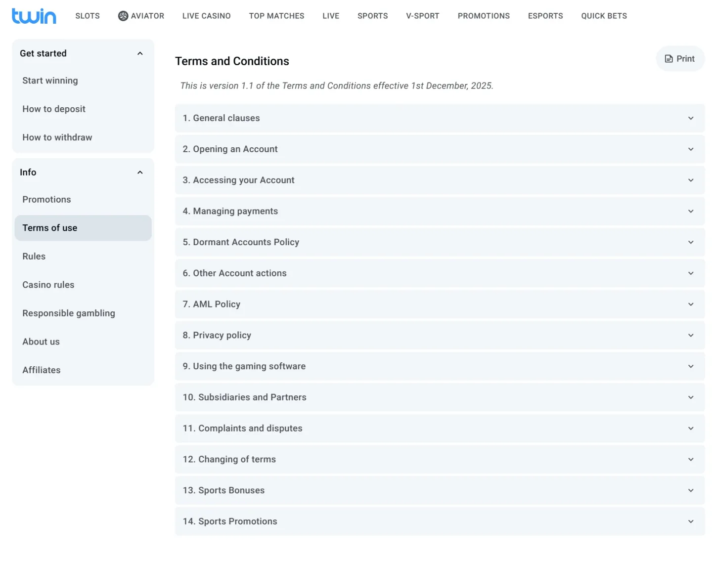Open the Affiliates sidebar link
This screenshot has width=712, height=561.
coord(42,370)
